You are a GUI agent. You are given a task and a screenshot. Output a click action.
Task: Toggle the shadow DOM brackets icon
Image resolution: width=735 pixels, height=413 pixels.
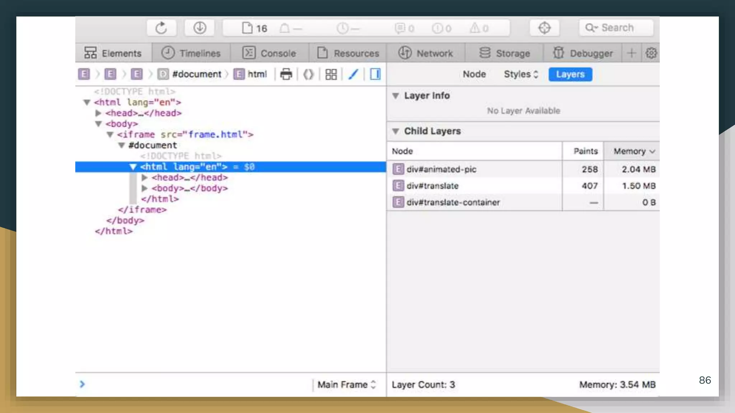[308, 74]
